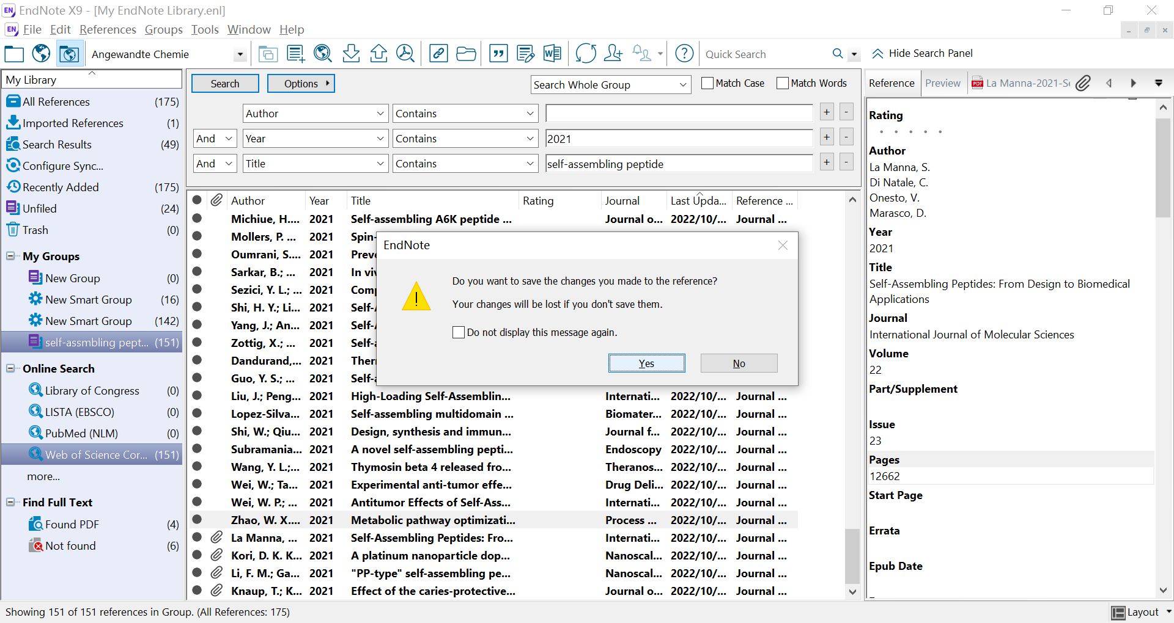Viewport: 1174px width, 623px height.
Task: Select PubMed (NLM) online search
Action: click(x=81, y=433)
